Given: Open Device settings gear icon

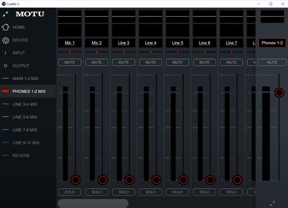Looking at the screenshot, I should [x=5, y=40].
